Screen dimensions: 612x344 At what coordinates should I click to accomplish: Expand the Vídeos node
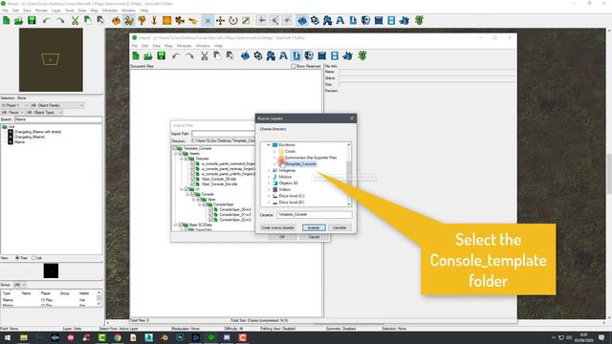point(269,189)
